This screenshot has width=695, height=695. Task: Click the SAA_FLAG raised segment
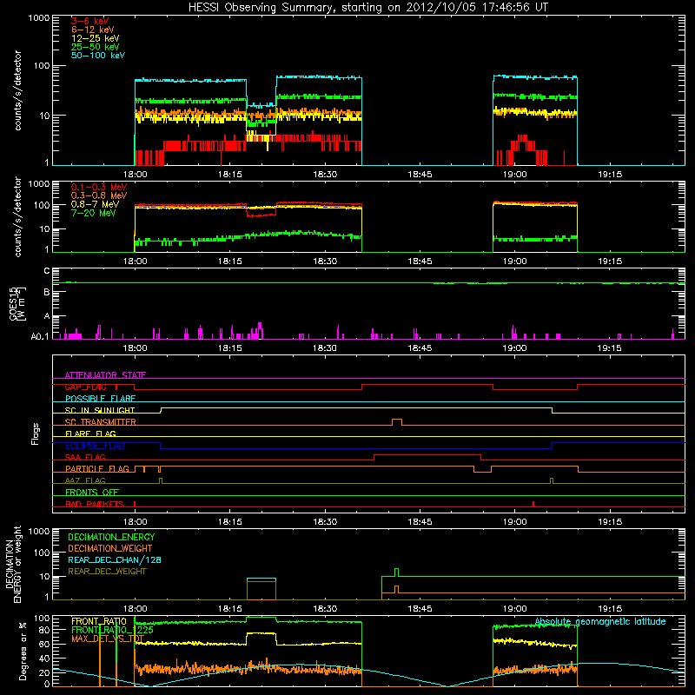[427, 454]
